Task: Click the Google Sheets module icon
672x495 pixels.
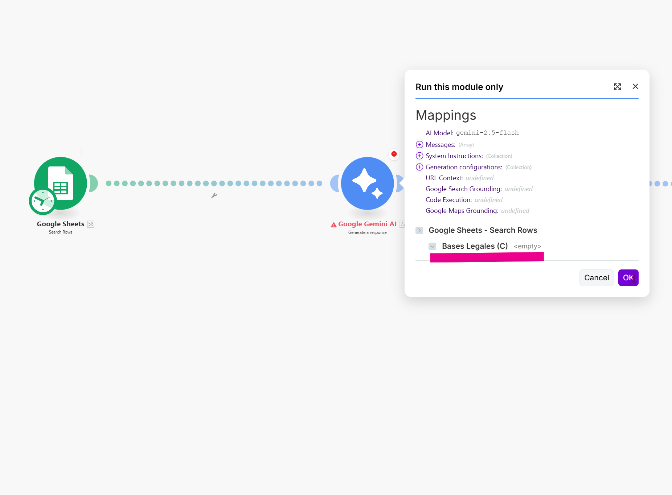Action: [61, 183]
